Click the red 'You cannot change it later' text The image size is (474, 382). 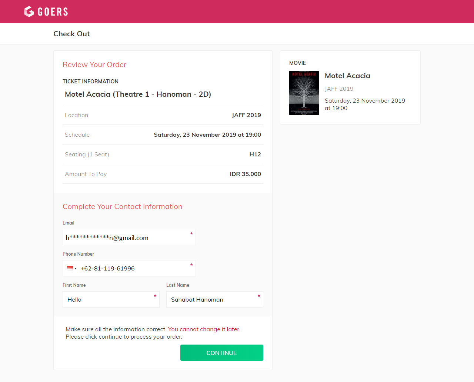pyautogui.click(x=204, y=329)
